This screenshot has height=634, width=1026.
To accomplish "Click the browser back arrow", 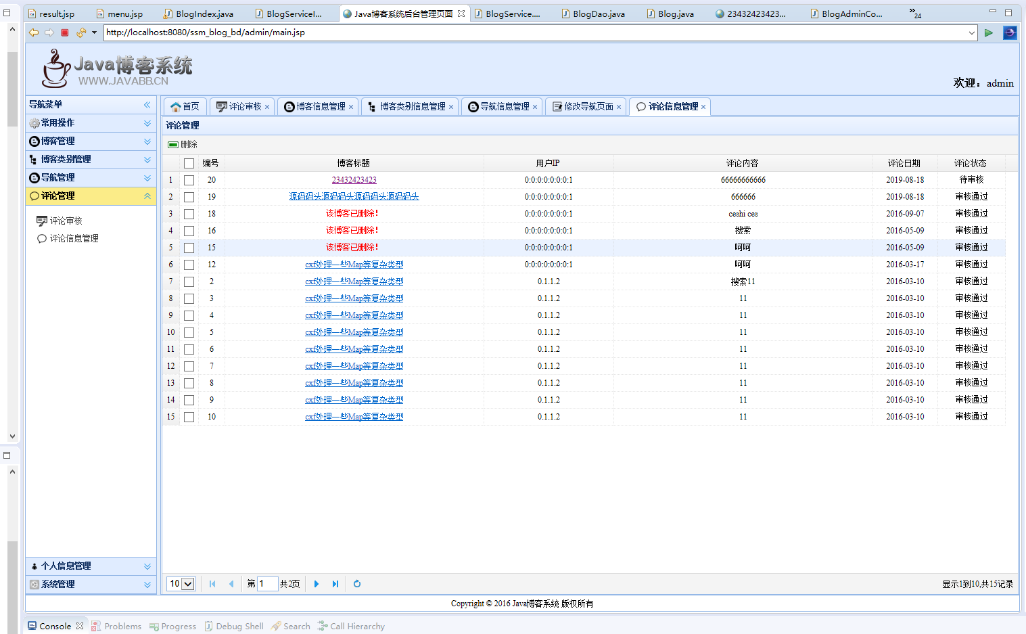I will click(x=34, y=32).
